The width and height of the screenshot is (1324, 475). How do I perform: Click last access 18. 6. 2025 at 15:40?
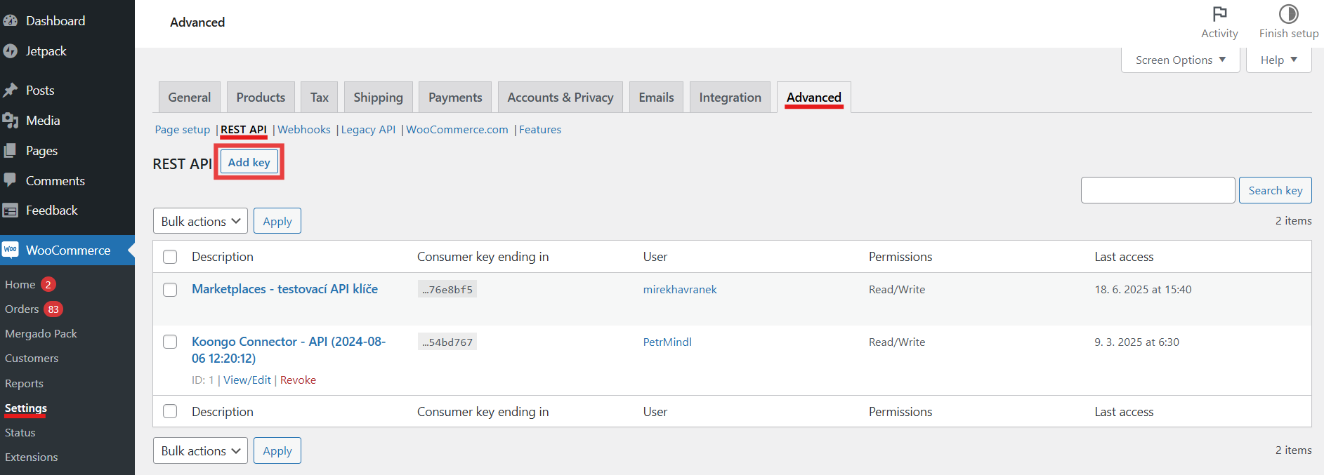click(x=1143, y=290)
